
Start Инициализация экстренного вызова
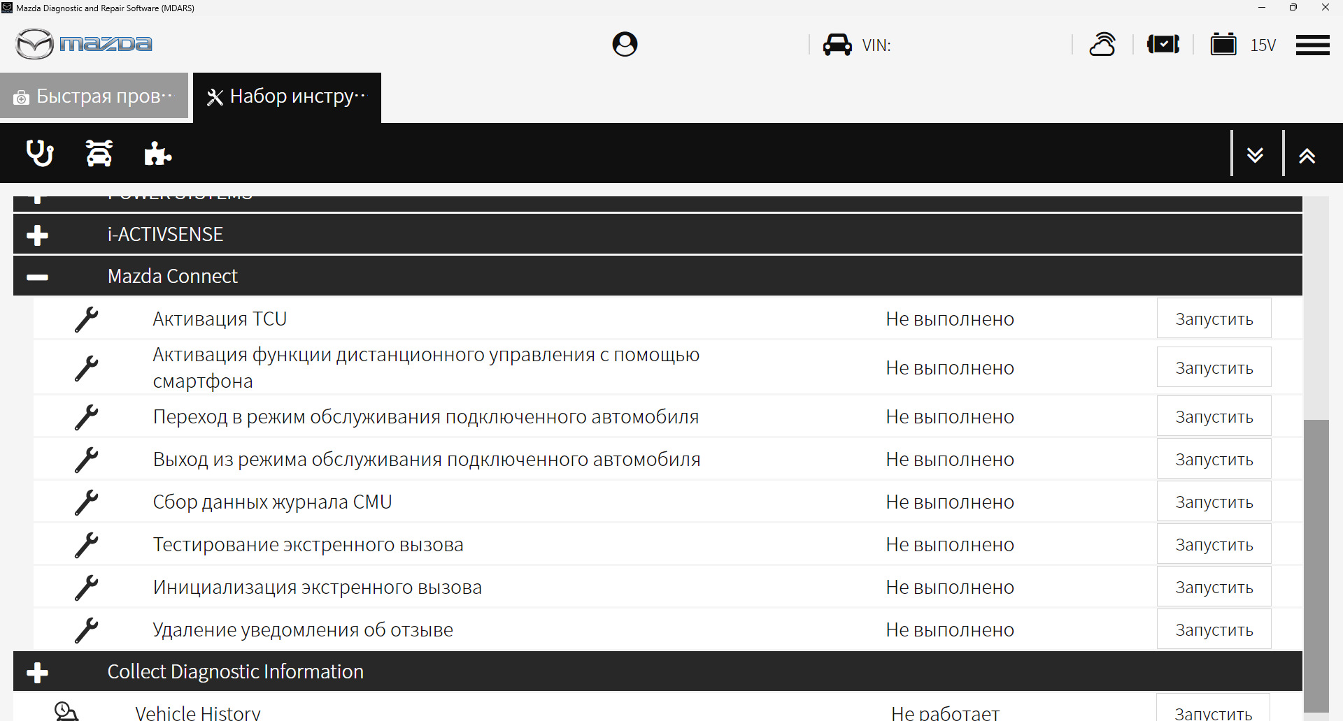coord(1214,587)
